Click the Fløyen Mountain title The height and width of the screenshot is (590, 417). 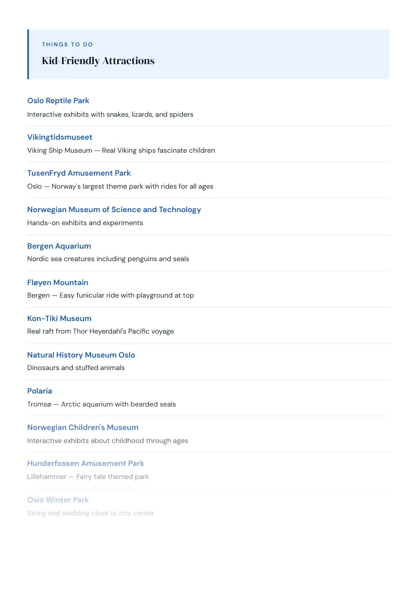57,282
